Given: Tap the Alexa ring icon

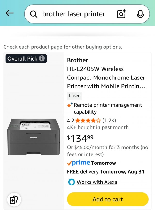Looking at the screenshot, I should tap(71, 182).
